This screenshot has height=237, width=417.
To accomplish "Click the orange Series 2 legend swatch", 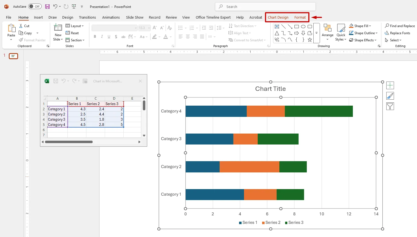I will [x=263, y=223].
